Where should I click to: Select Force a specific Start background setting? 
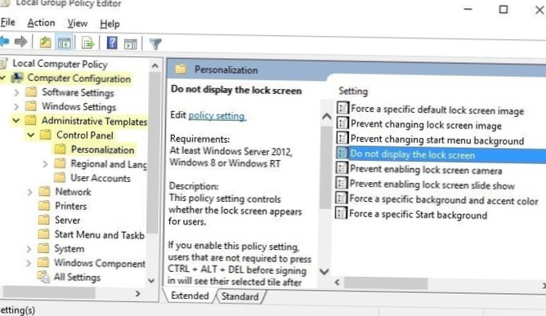(x=418, y=215)
